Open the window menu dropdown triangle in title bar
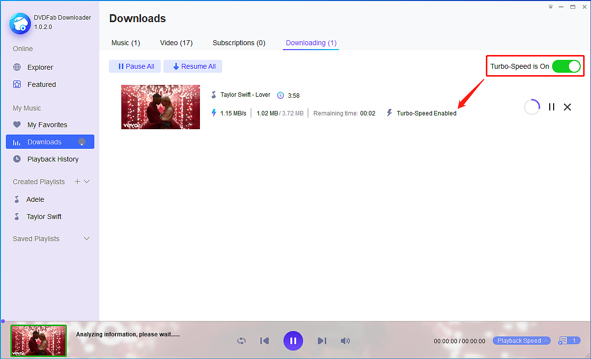The width and height of the screenshot is (591, 359). [551, 7]
